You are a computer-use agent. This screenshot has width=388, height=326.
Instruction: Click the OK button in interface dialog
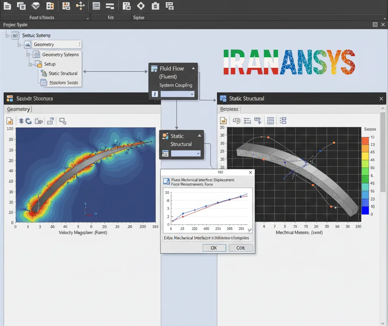(214, 248)
